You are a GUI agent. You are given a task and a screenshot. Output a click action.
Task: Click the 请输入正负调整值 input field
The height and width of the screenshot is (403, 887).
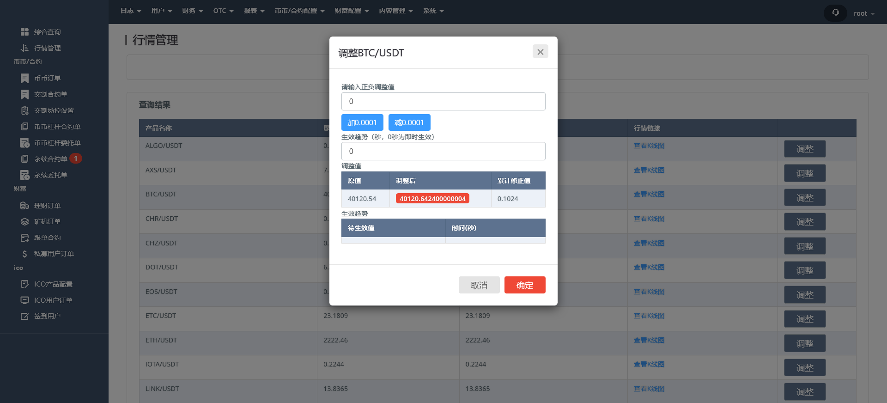tap(443, 102)
